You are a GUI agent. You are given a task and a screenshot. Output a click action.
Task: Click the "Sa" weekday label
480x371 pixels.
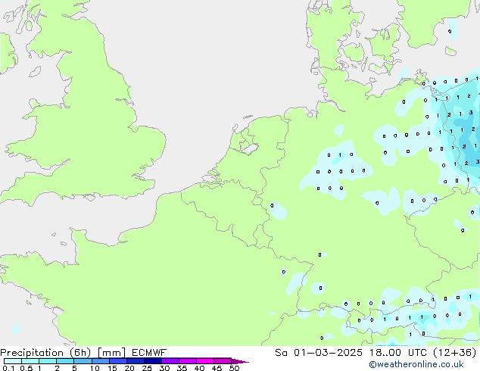click(x=281, y=353)
